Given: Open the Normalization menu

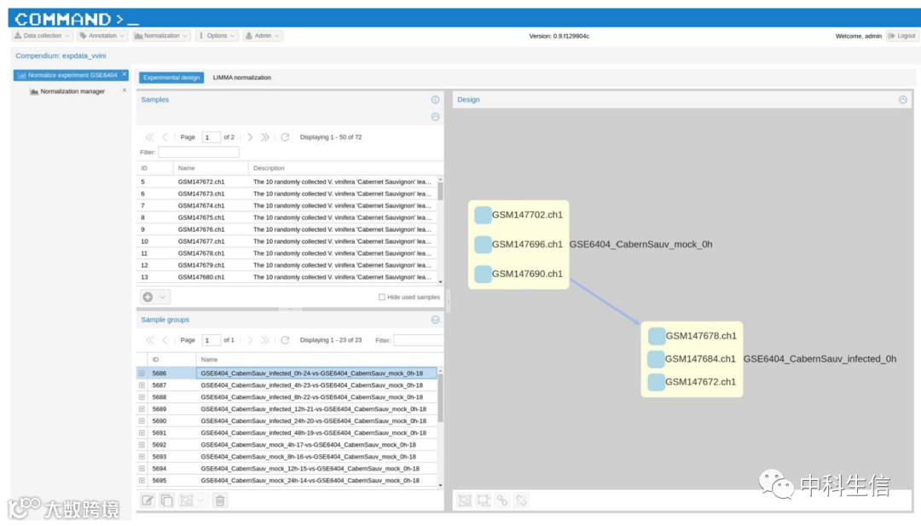Looking at the screenshot, I should pos(161,36).
